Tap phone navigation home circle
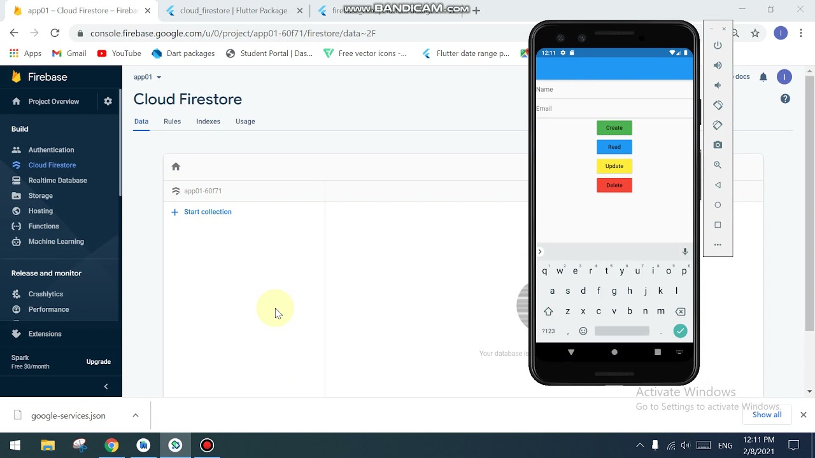This screenshot has height=458, width=815. tap(614, 352)
